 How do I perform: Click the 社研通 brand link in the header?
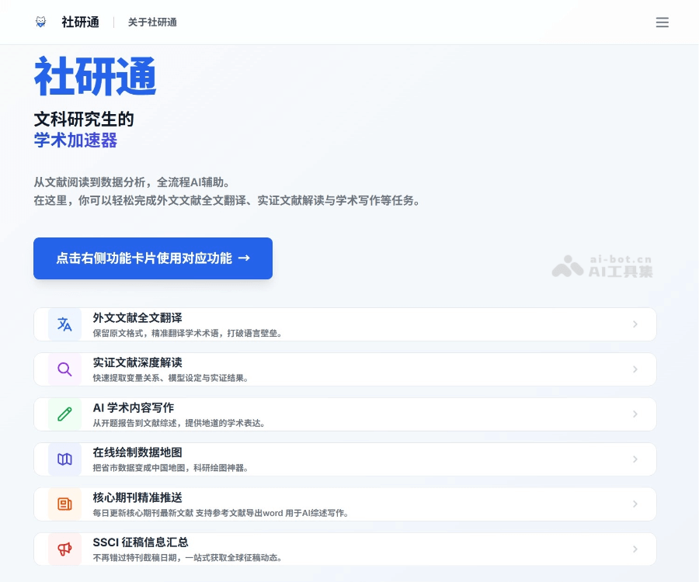pos(80,22)
